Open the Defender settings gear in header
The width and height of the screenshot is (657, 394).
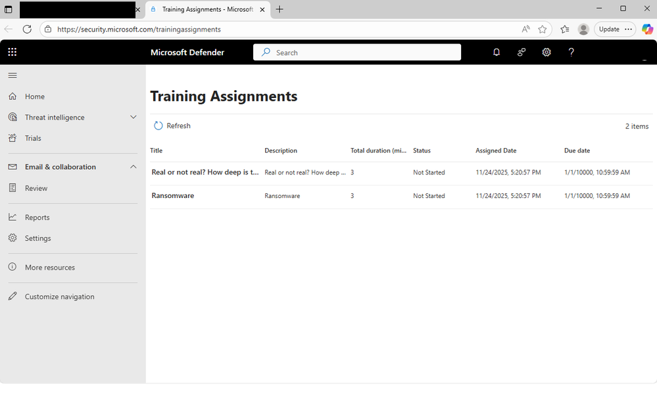(x=547, y=52)
